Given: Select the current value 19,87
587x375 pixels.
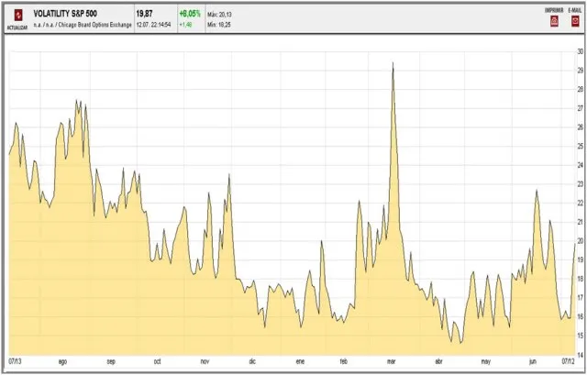Looking at the screenshot, I should tap(145, 14).
